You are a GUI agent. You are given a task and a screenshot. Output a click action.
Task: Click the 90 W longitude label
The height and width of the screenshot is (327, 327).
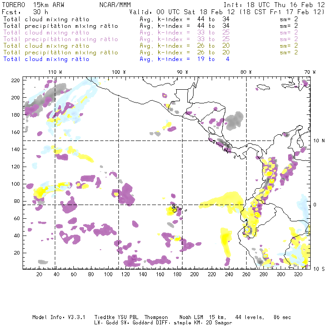click(182, 72)
